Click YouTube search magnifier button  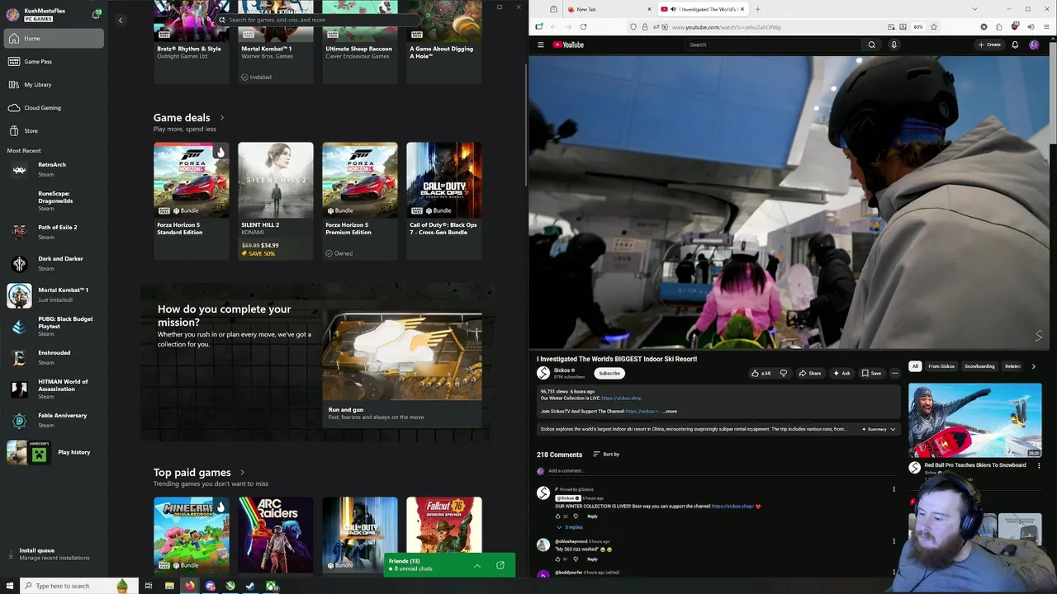click(x=871, y=45)
